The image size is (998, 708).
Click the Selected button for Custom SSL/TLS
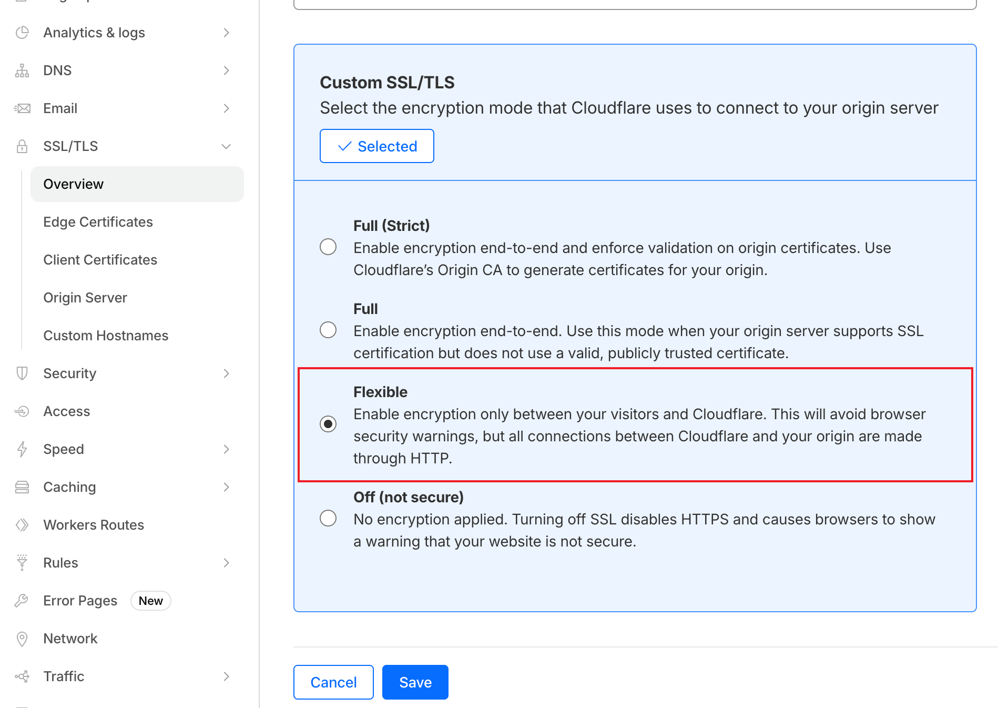376,146
